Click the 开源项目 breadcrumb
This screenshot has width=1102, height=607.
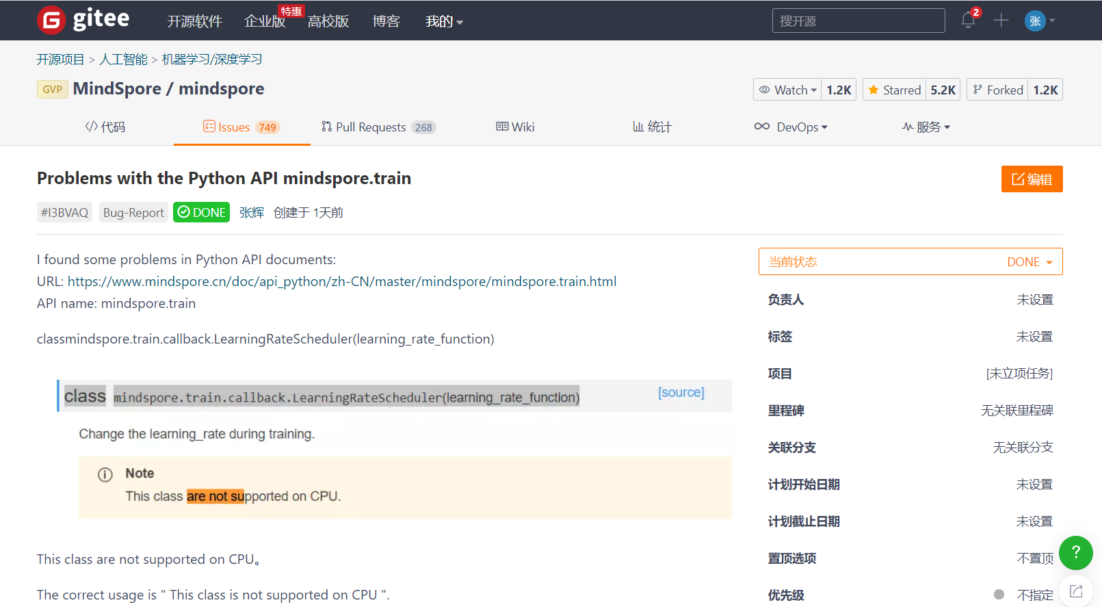60,60
